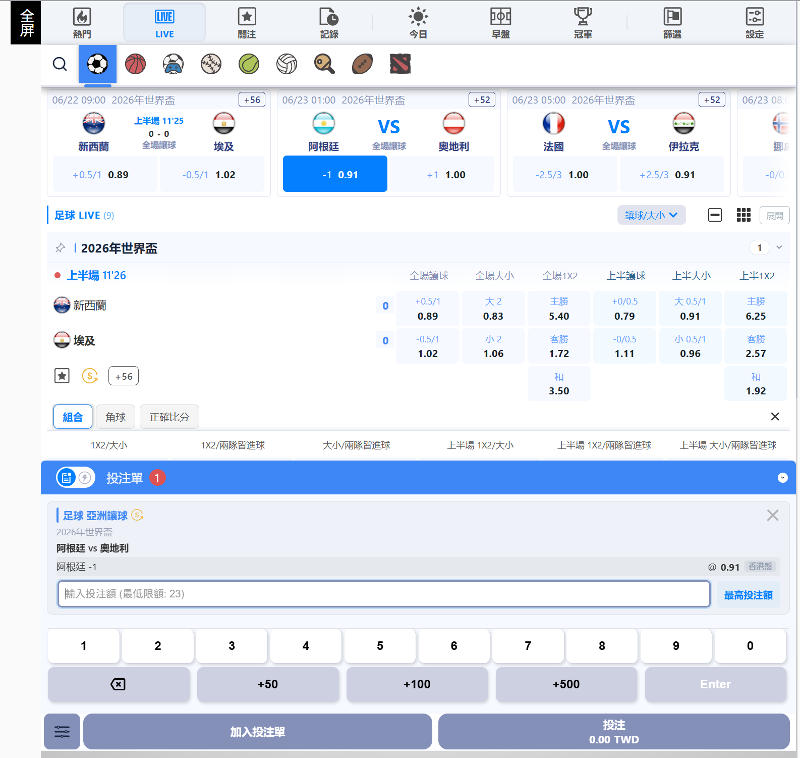Toggle single/quick bet slip switch
Screen dimensions: 800x758
[76, 477]
